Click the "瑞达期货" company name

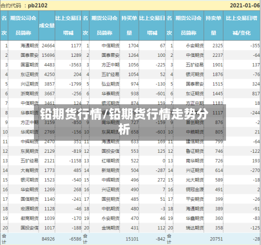pyautogui.click(x=195, y=228)
